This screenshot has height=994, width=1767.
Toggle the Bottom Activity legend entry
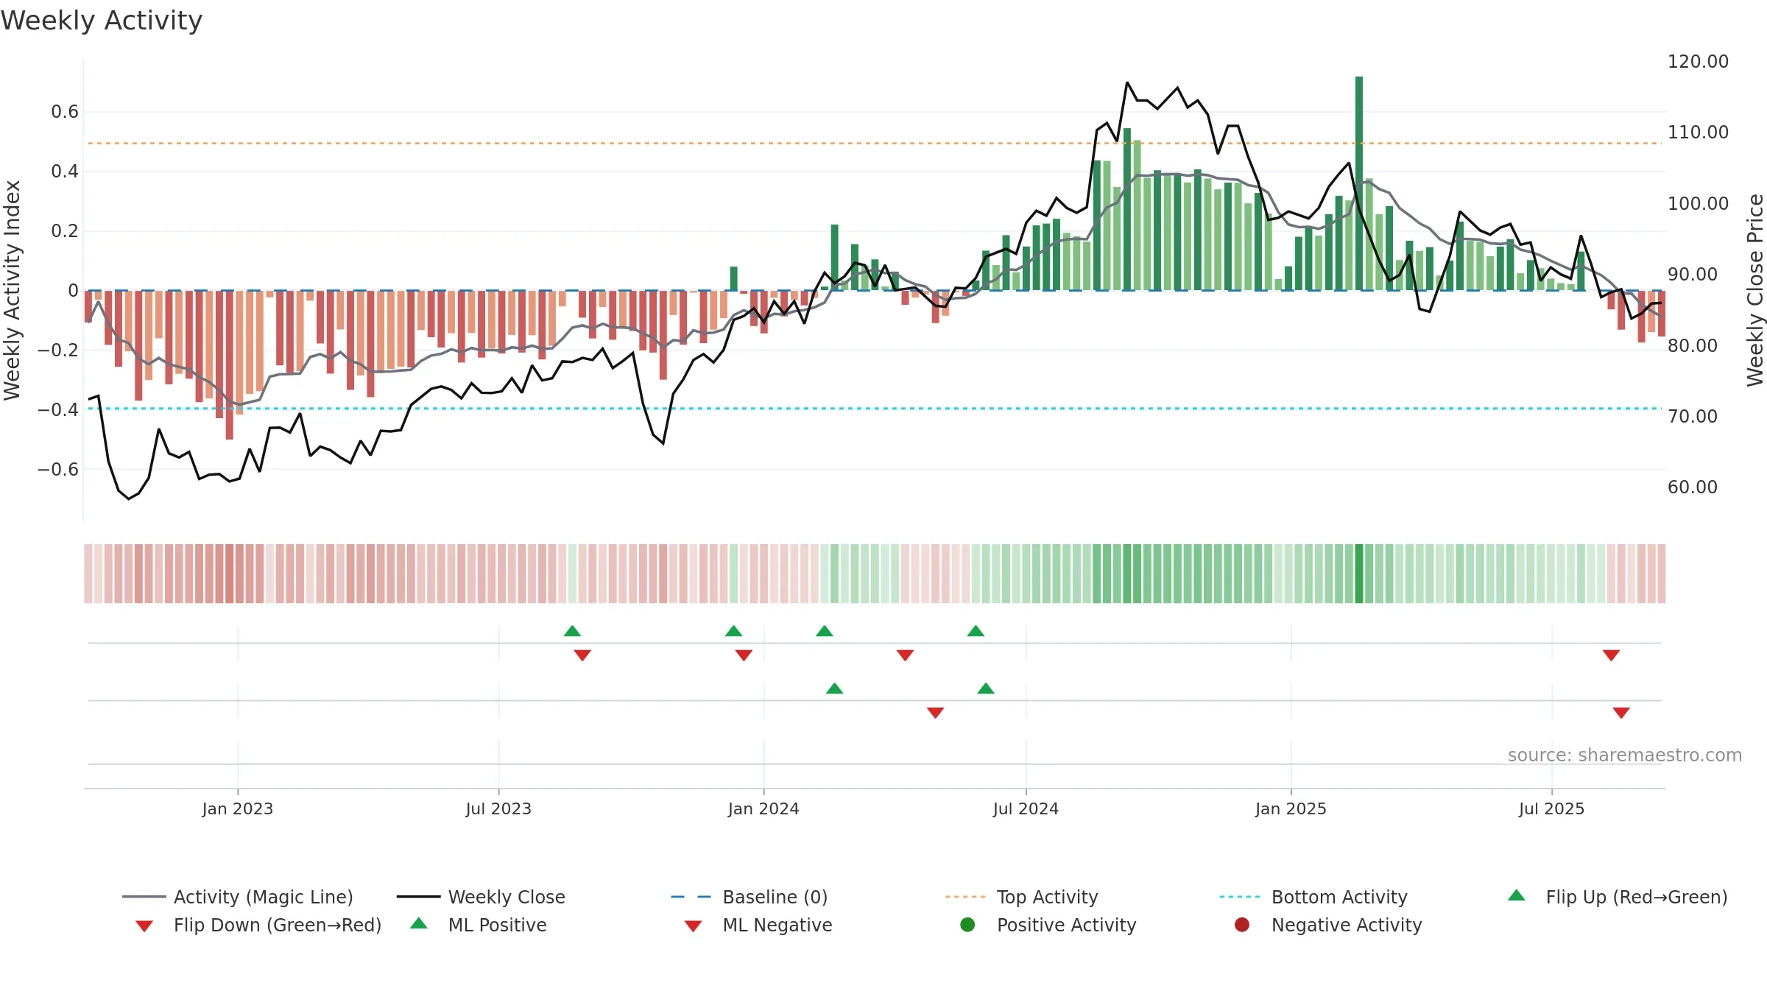coord(1313,897)
